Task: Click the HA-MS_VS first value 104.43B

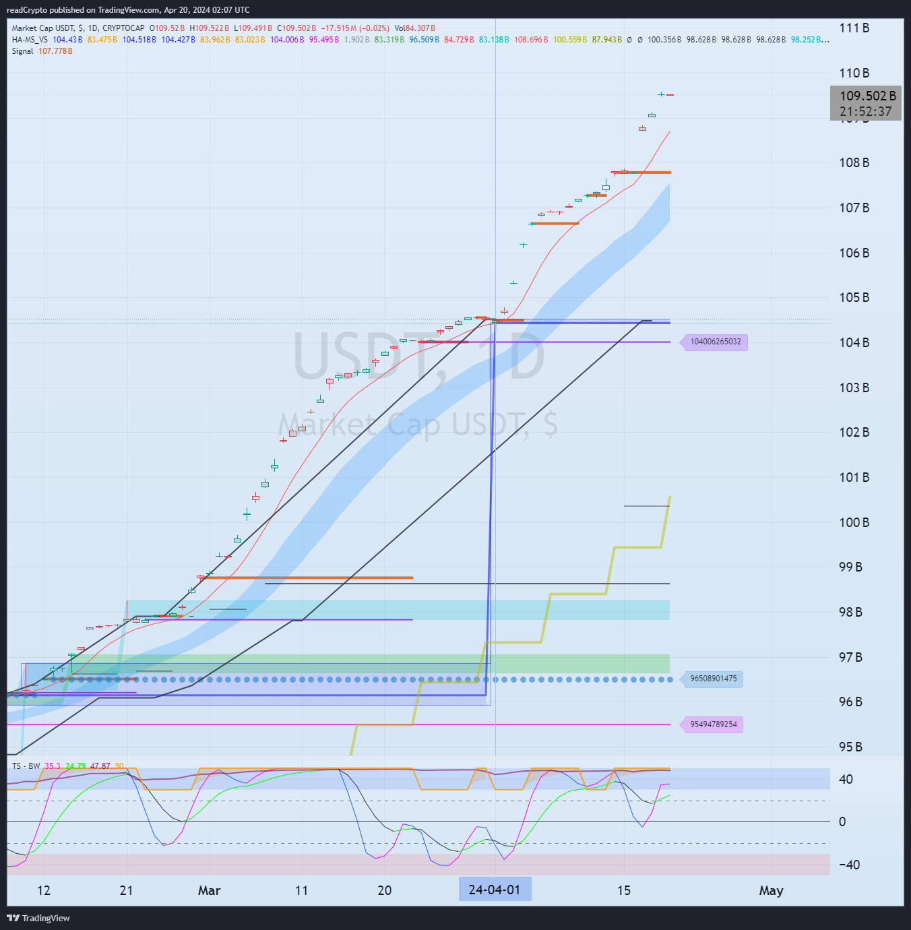Action: coord(67,40)
